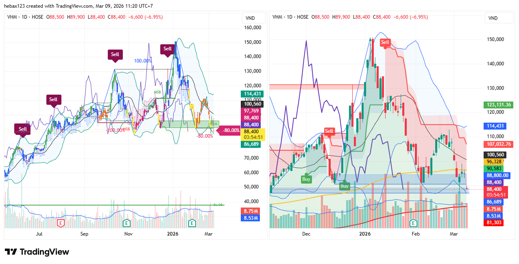Screen dimensions: 519x264
Task: Click the pink -80.00% arrow label on the left chart
Action: coord(229,130)
